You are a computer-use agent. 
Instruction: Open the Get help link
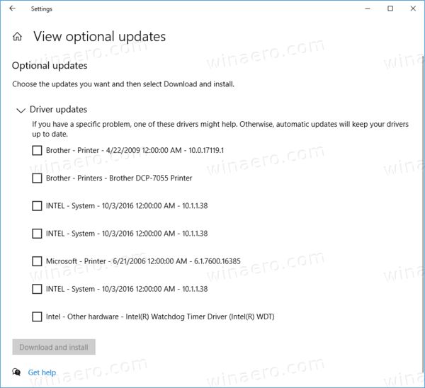pyautogui.click(x=42, y=372)
